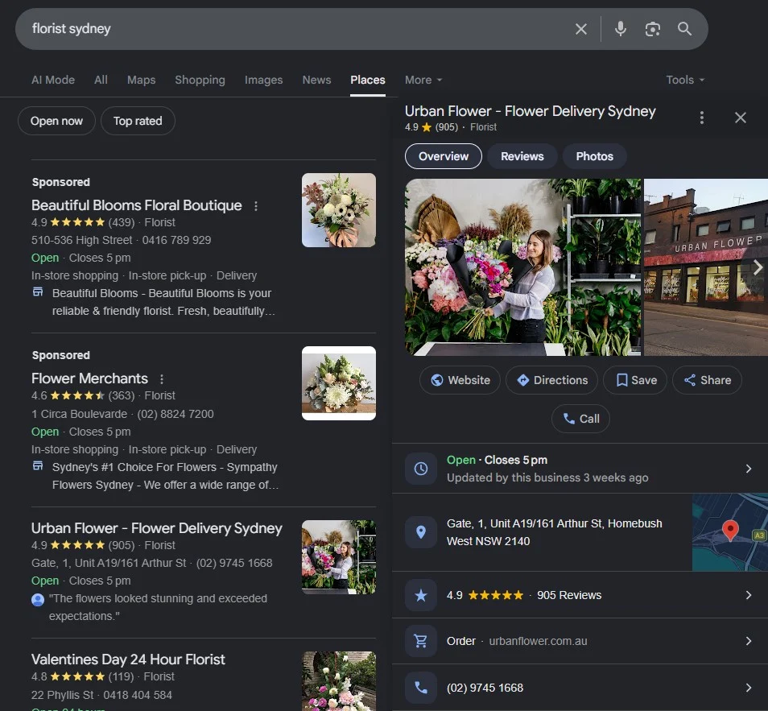Viewport: 768px width, 711px height.
Task: Get Directions to Urban Flower
Action: pyautogui.click(x=551, y=380)
